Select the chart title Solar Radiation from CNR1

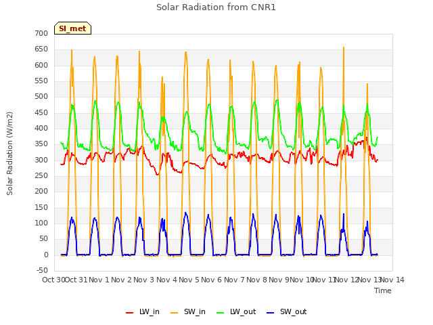[x=216, y=7]
